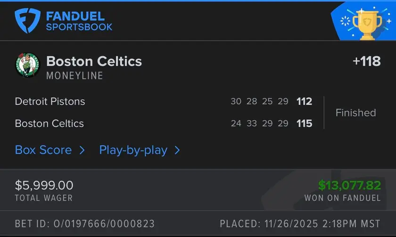Click the Bet ID number text

(x=85, y=223)
